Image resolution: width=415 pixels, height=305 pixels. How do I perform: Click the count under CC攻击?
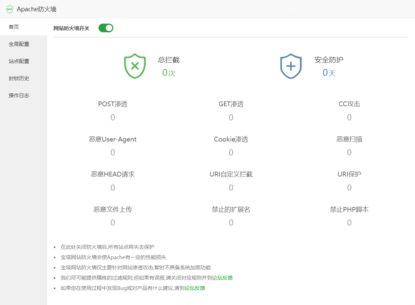click(x=349, y=118)
